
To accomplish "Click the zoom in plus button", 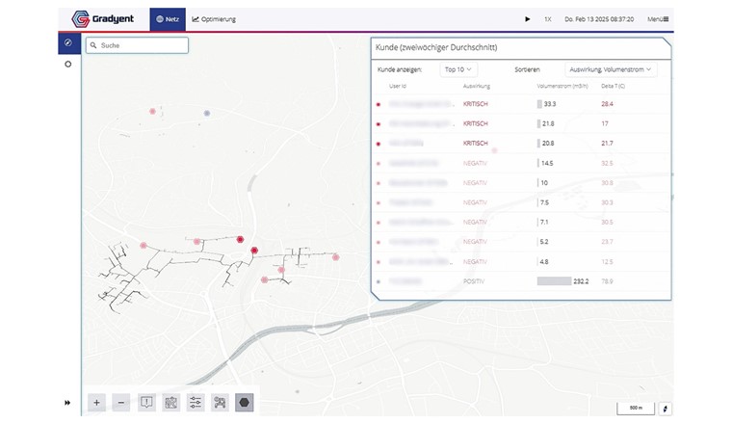I will (96, 403).
